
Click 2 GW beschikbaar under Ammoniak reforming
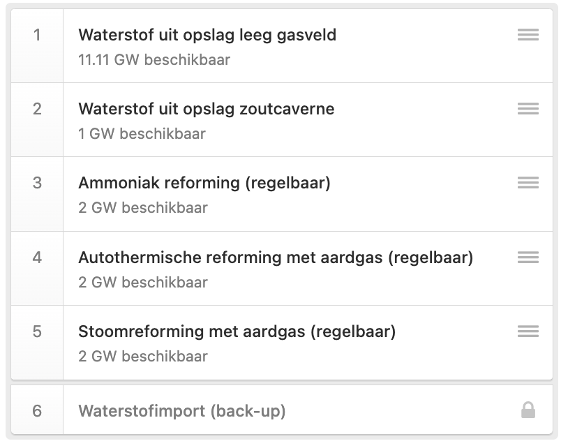pos(143,208)
